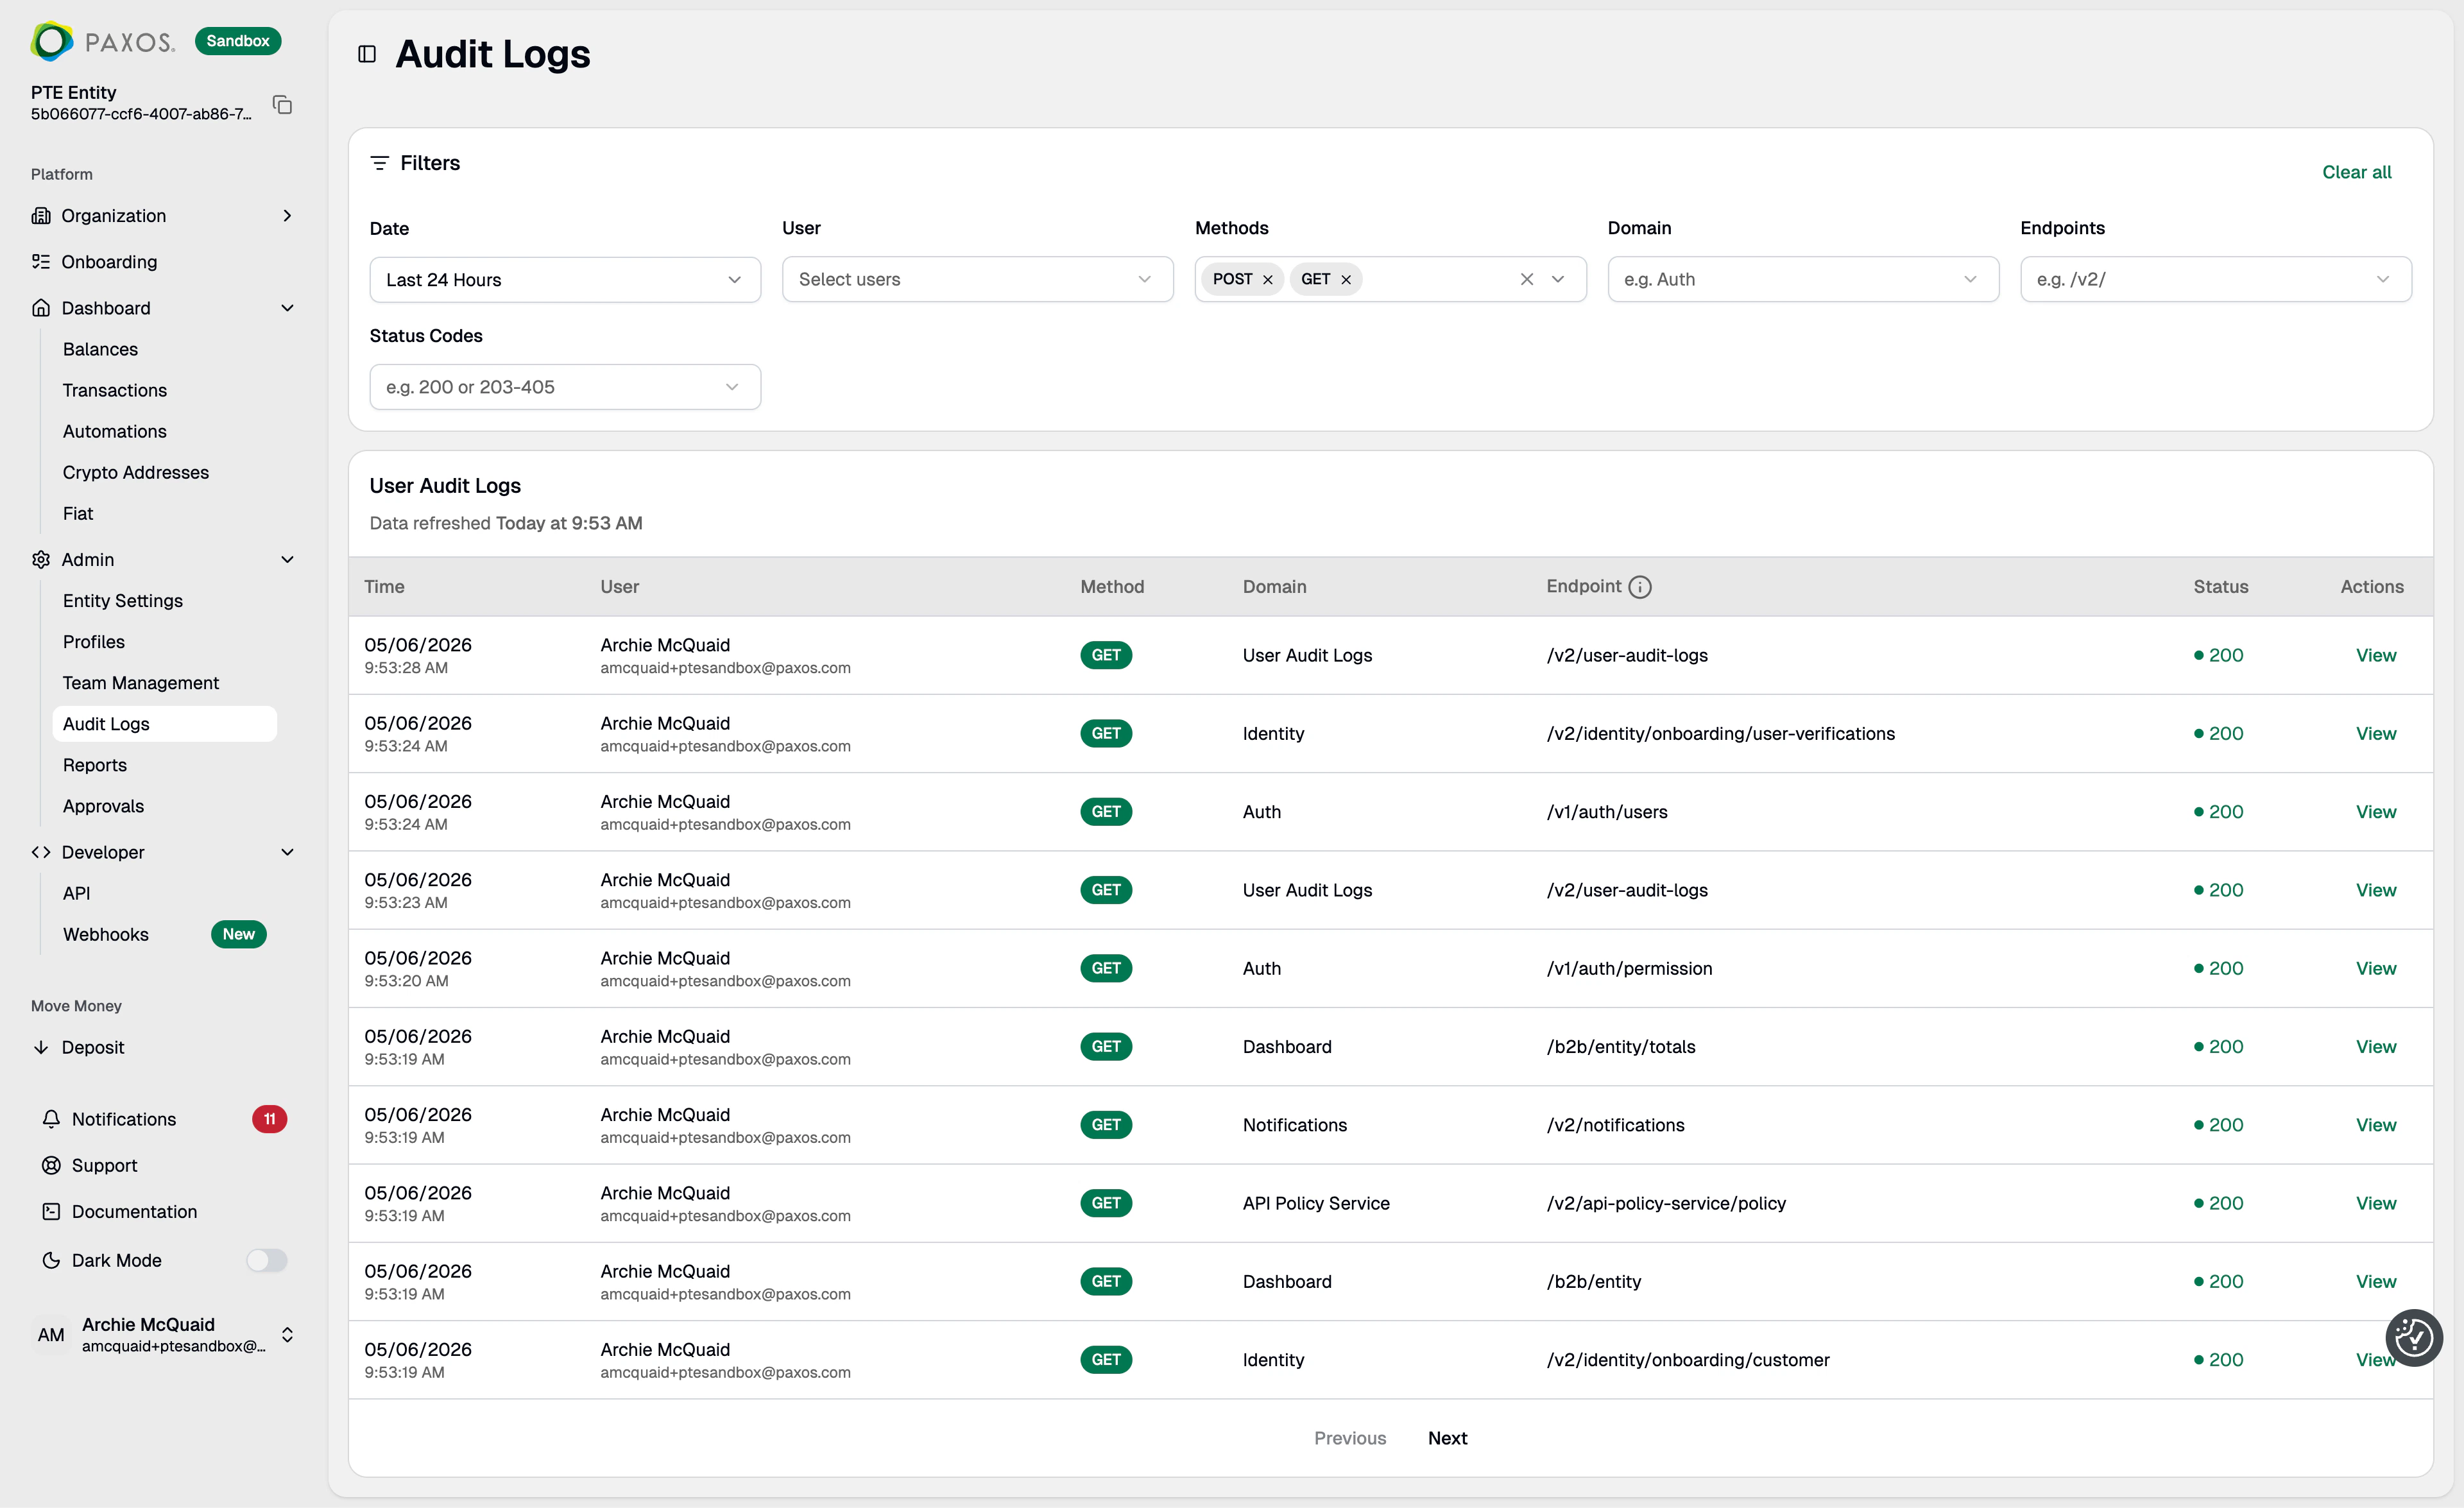
Task: View the /b2b/entity/totals log entry
Action: click(2376, 1047)
